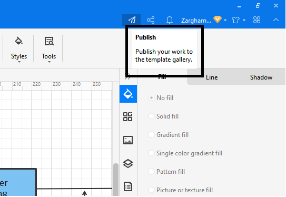
Task: Select the Fill paint bucket sidebar icon
Action: point(128,94)
